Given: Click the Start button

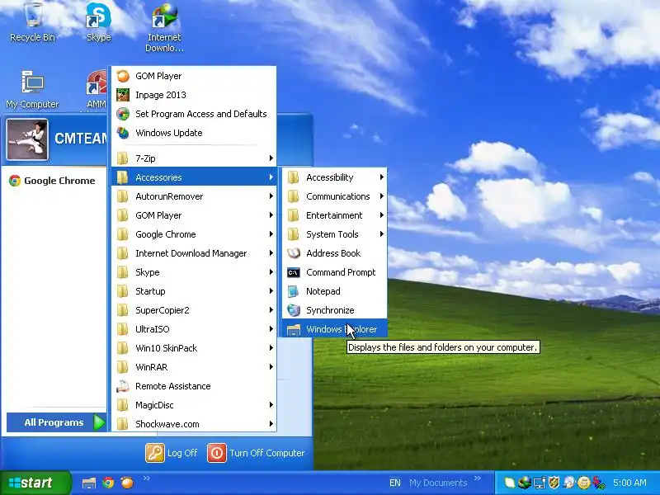Looking at the screenshot, I should pyautogui.click(x=35, y=483).
